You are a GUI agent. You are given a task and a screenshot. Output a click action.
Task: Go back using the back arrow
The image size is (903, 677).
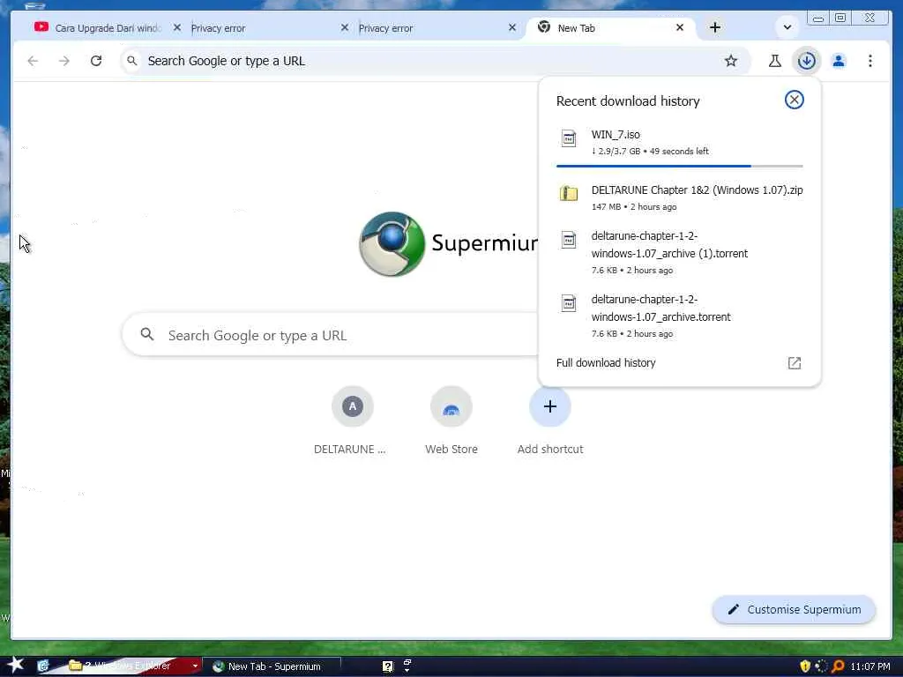click(x=33, y=61)
